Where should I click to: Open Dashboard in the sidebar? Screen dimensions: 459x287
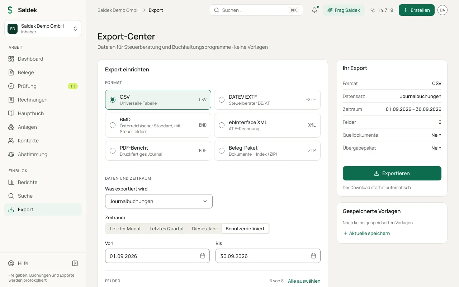43,59
